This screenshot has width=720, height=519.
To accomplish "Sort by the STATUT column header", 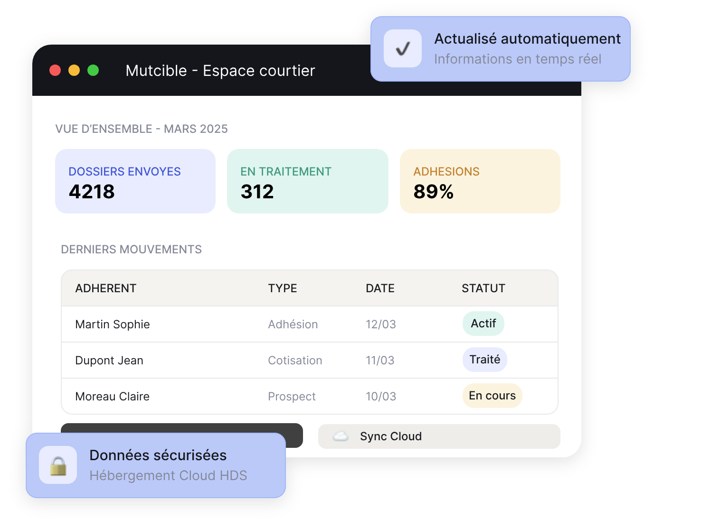I will pos(483,288).
